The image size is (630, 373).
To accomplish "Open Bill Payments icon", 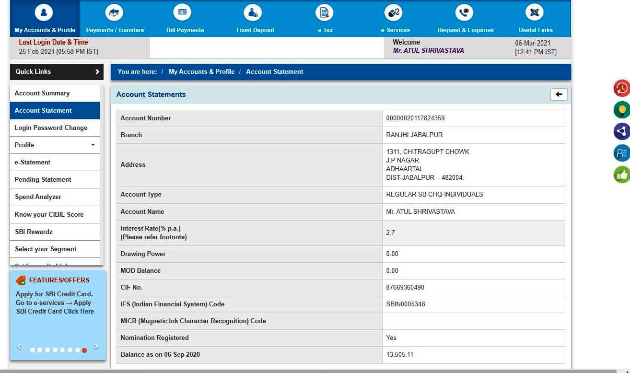I will 182,12.
